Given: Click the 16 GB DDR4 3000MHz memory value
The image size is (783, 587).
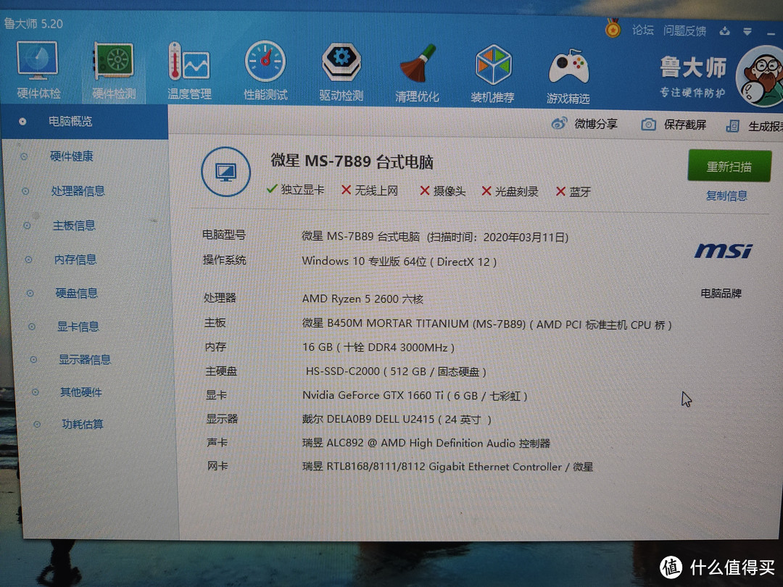Looking at the screenshot, I should [x=378, y=347].
